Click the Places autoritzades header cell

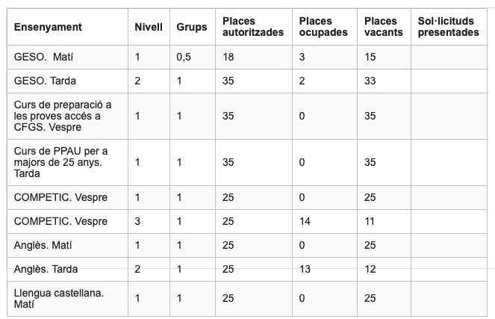253,27
